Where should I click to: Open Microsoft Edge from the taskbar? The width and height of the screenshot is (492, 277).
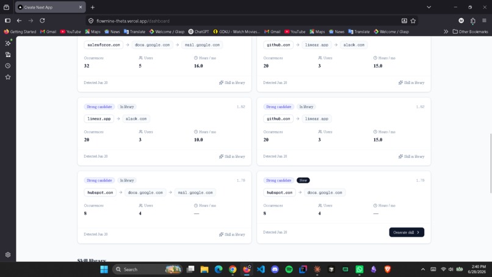click(x=219, y=270)
